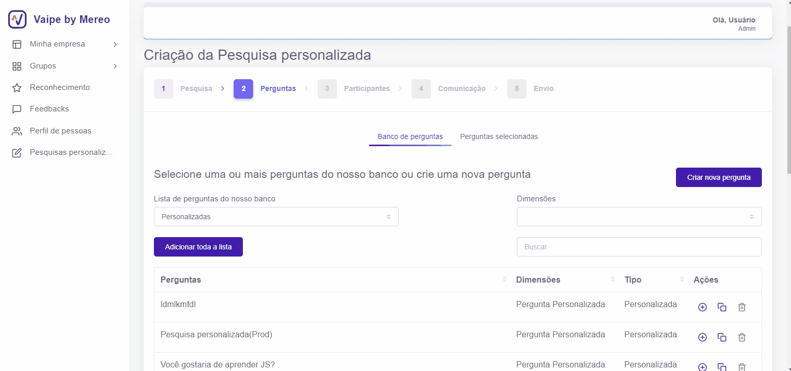The image size is (791, 371).
Task: Open the Personalizadas question bank dropdown
Action: point(276,216)
